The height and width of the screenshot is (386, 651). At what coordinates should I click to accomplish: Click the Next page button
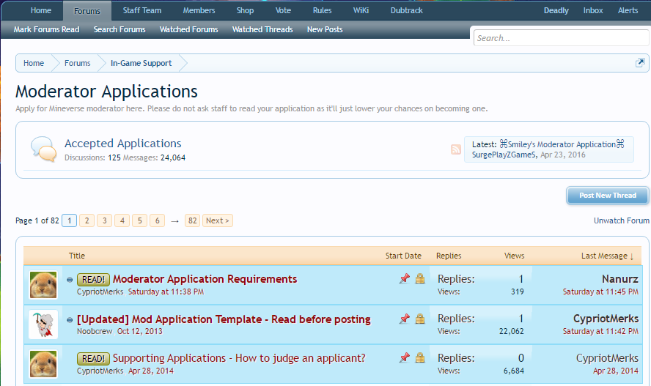[x=218, y=220]
